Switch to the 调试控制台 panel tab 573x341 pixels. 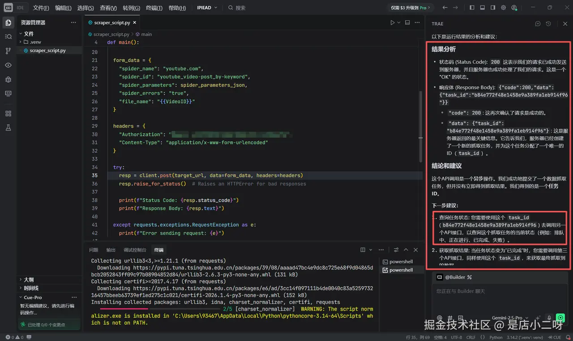pos(135,250)
